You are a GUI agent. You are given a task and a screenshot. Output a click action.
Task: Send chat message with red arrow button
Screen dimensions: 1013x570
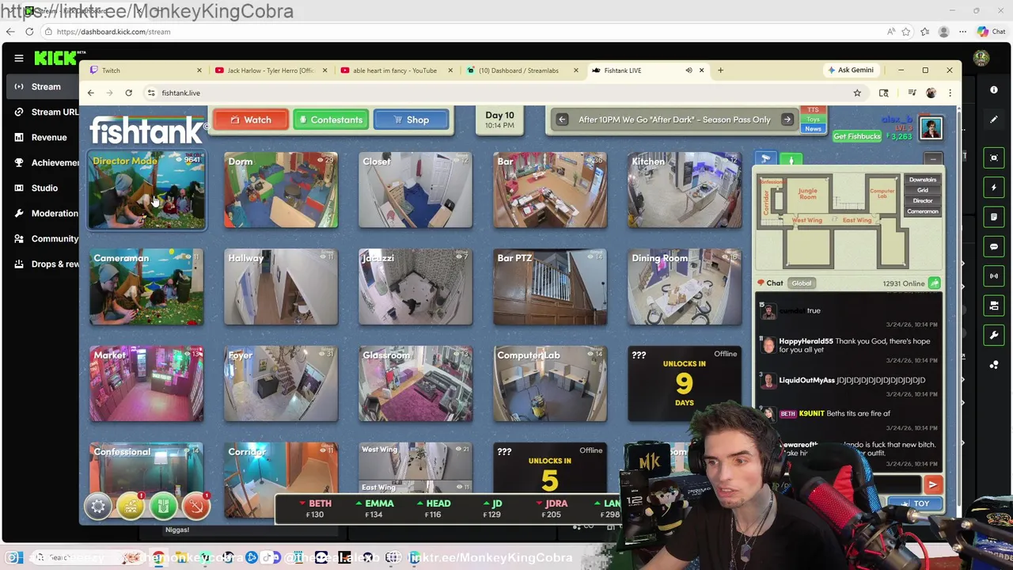tap(932, 484)
